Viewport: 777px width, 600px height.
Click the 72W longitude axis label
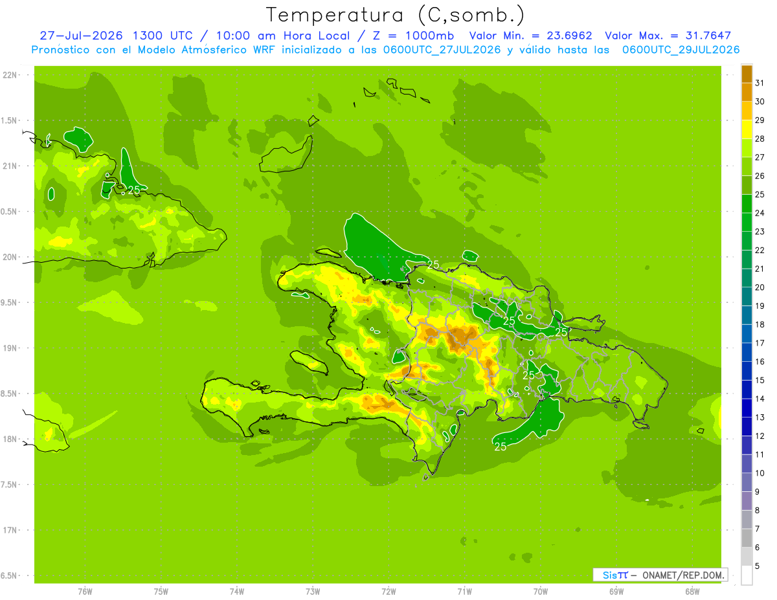(389, 591)
